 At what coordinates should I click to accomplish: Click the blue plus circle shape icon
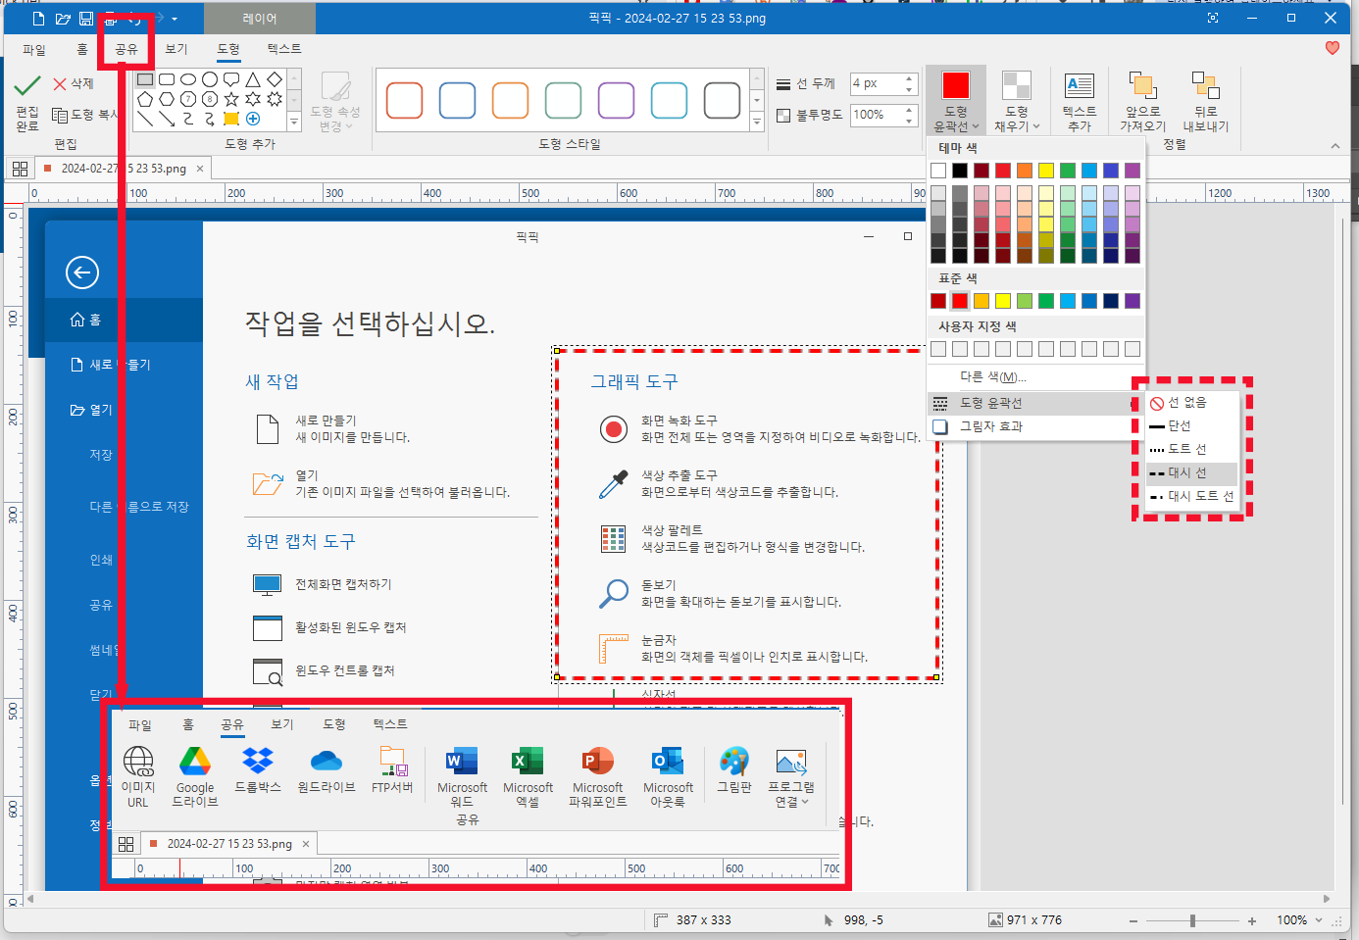[x=253, y=119]
